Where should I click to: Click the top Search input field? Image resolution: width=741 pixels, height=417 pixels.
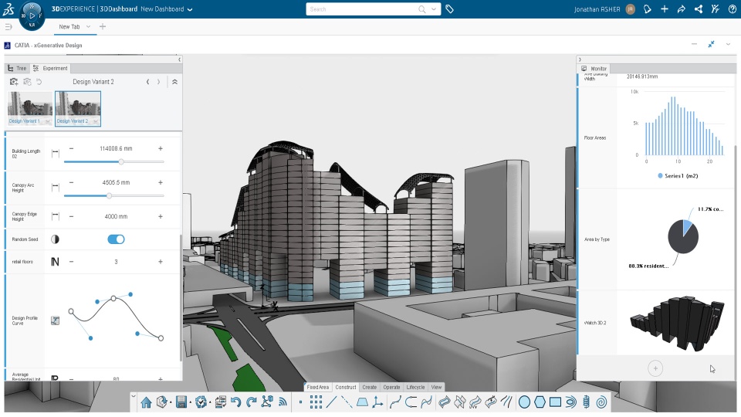[x=364, y=9]
